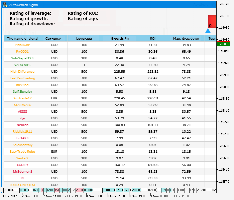Open the Easy Trade Robo signal
Viewport: 234px width, 200px height.
coord(22,151)
